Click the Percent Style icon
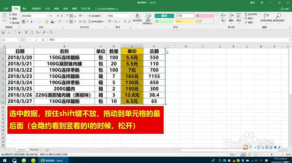This screenshot has width=292, height=163. click(x=116, y=22)
